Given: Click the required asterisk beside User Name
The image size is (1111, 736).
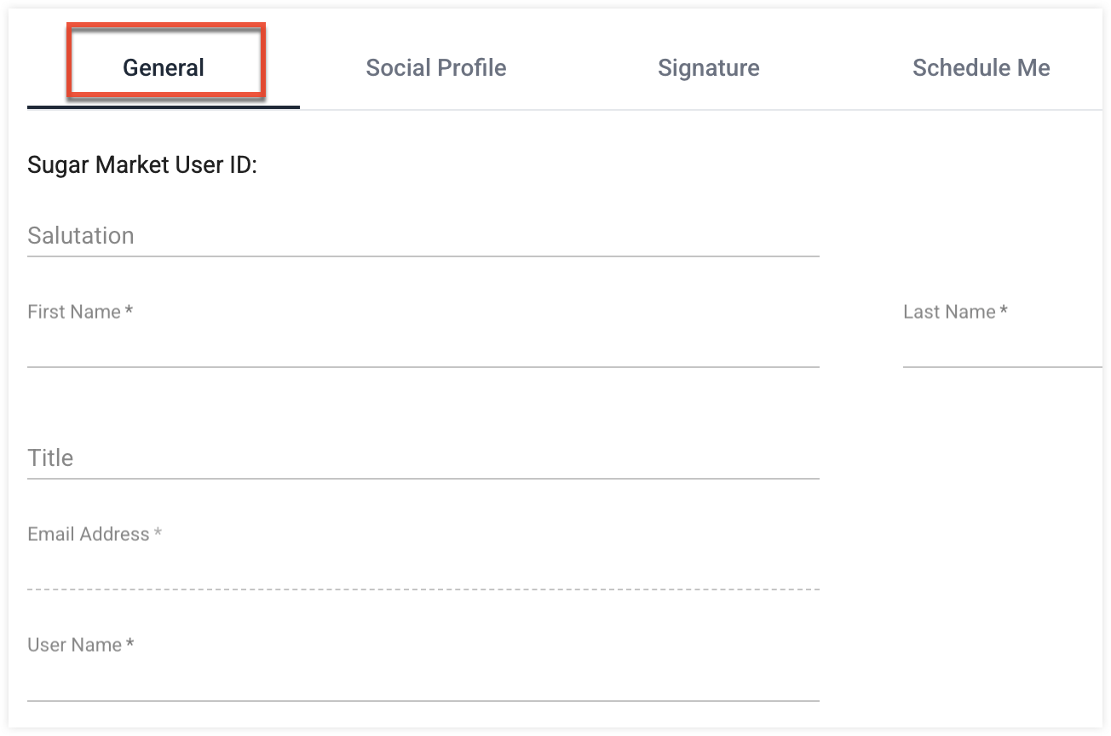Looking at the screenshot, I should (130, 643).
